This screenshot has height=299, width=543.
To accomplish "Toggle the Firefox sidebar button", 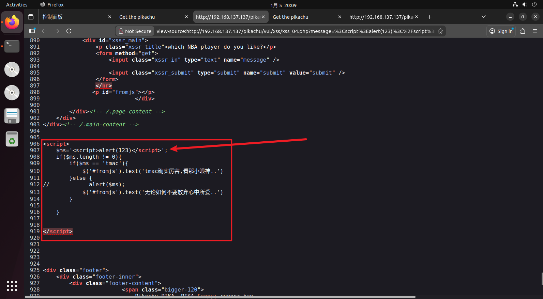I will tap(32, 31).
